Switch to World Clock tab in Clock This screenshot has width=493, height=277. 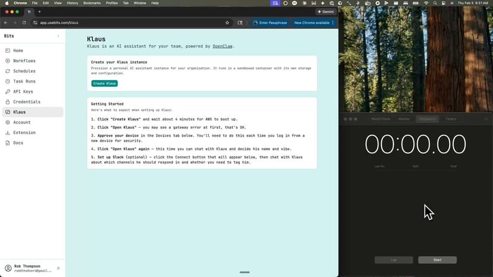tap(380, 119)
